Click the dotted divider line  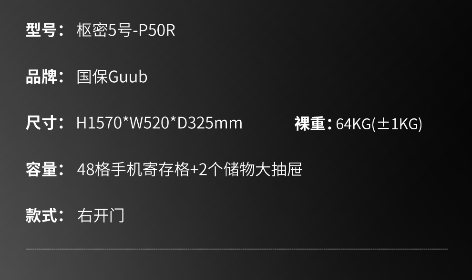point(237,249)
